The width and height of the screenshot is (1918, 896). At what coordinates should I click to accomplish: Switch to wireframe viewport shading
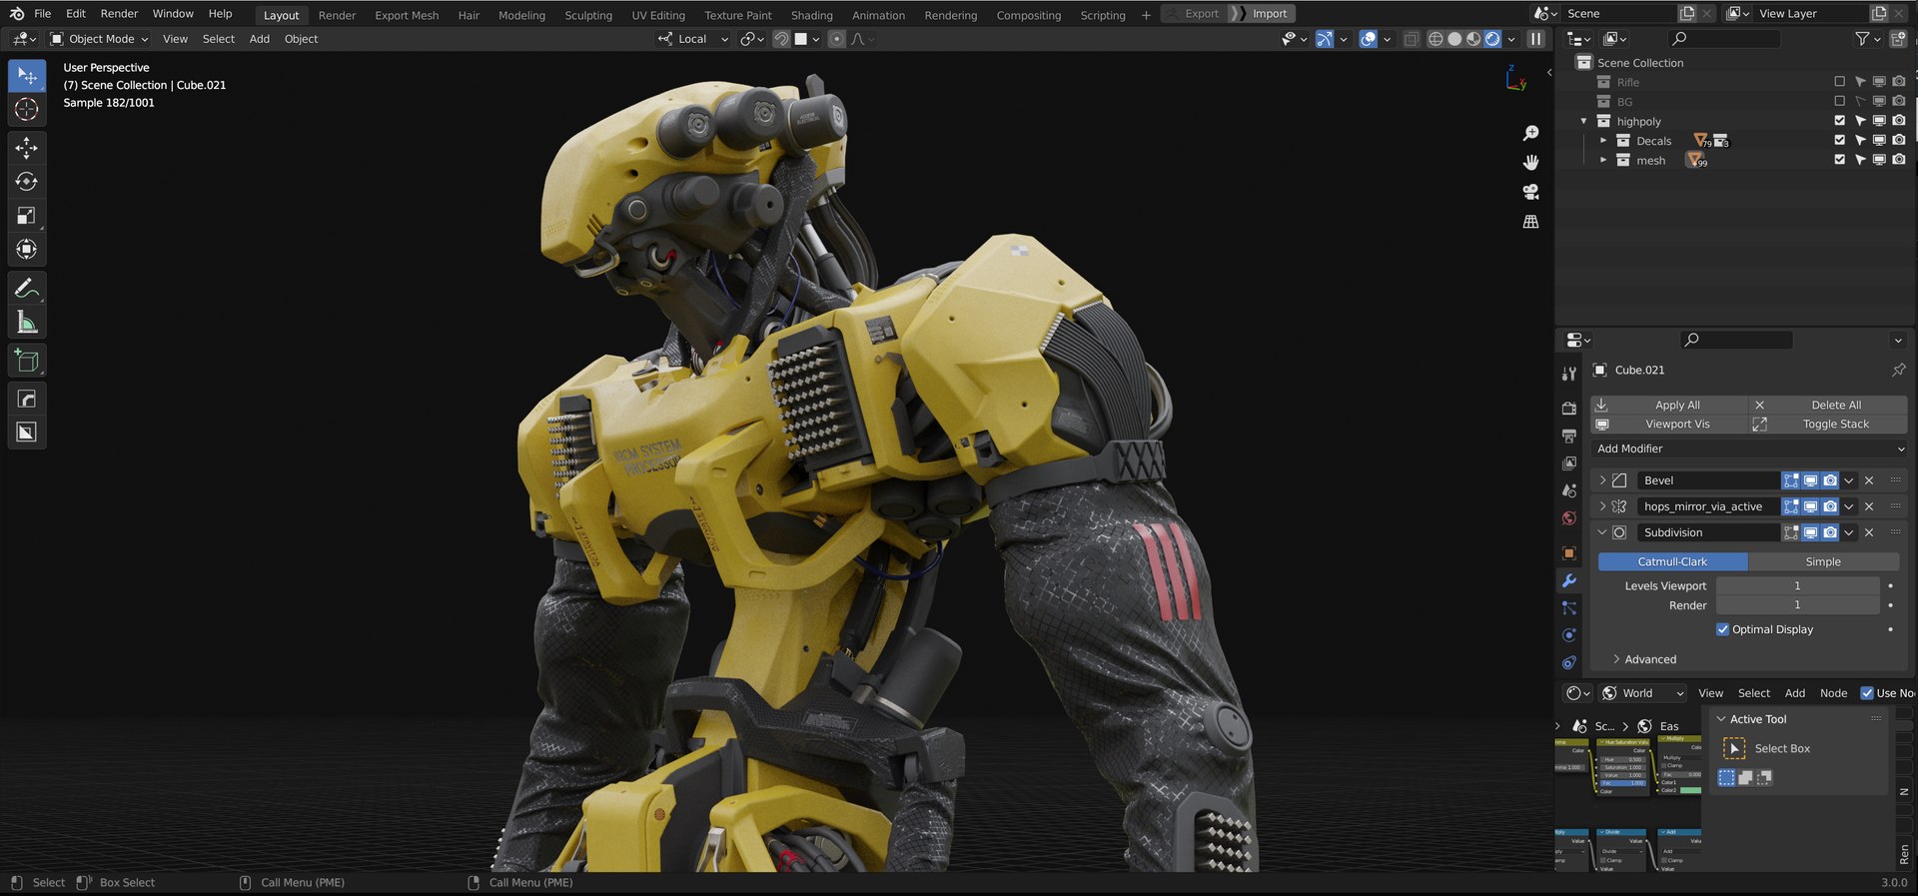(1436, 39)
